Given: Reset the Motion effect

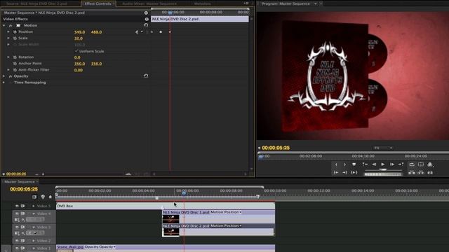Looking at the screenshot, I should coord(146,25).
